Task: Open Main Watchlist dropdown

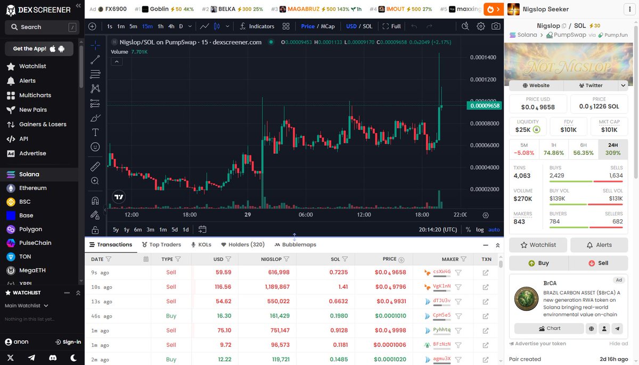Action: coord(27,306)
